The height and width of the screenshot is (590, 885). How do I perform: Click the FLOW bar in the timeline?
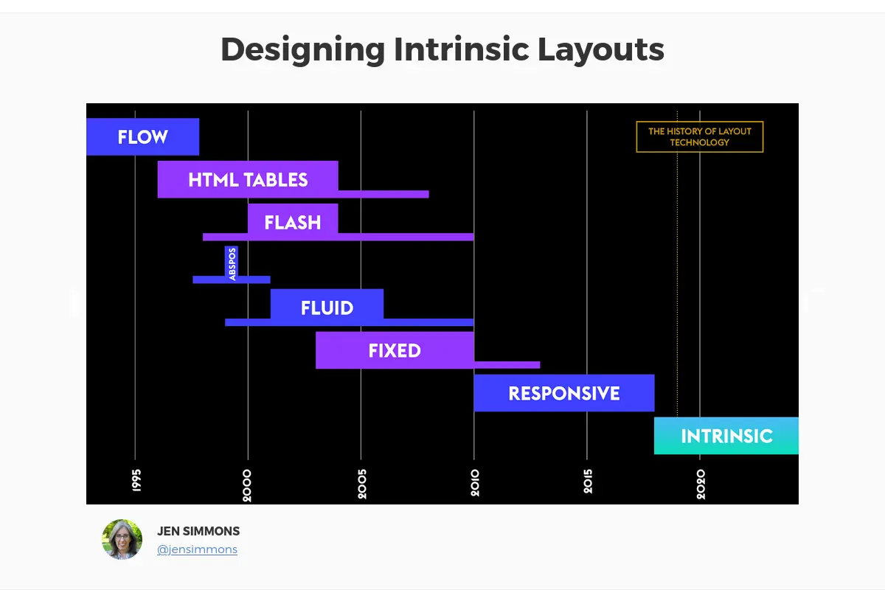point(142,137)
